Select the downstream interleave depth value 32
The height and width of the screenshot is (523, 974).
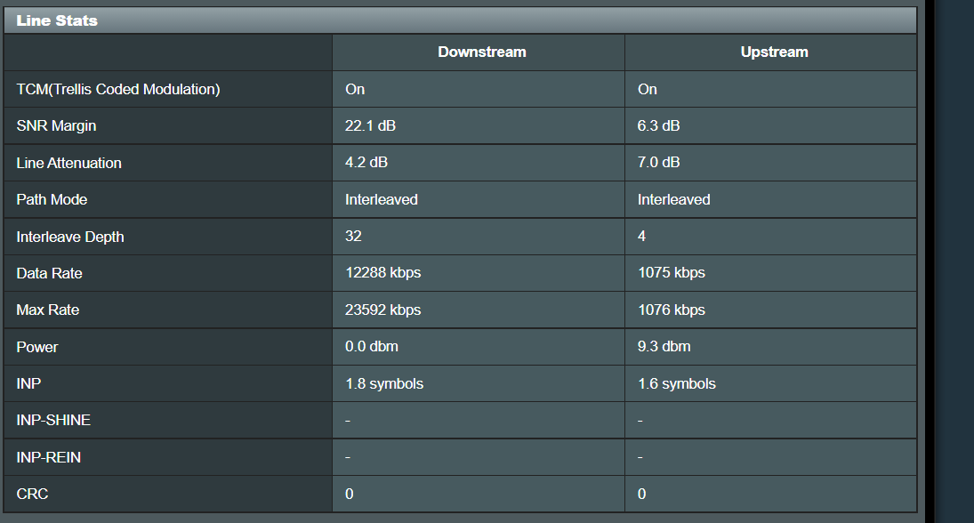pos(353,237)
